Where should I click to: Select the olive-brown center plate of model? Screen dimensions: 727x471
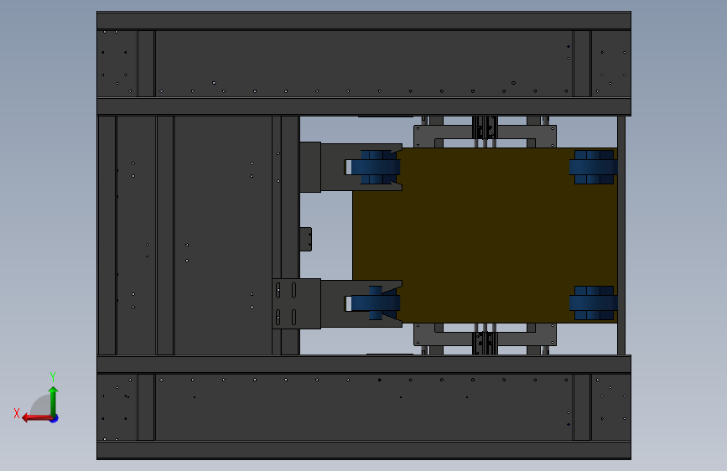point(485,235)
